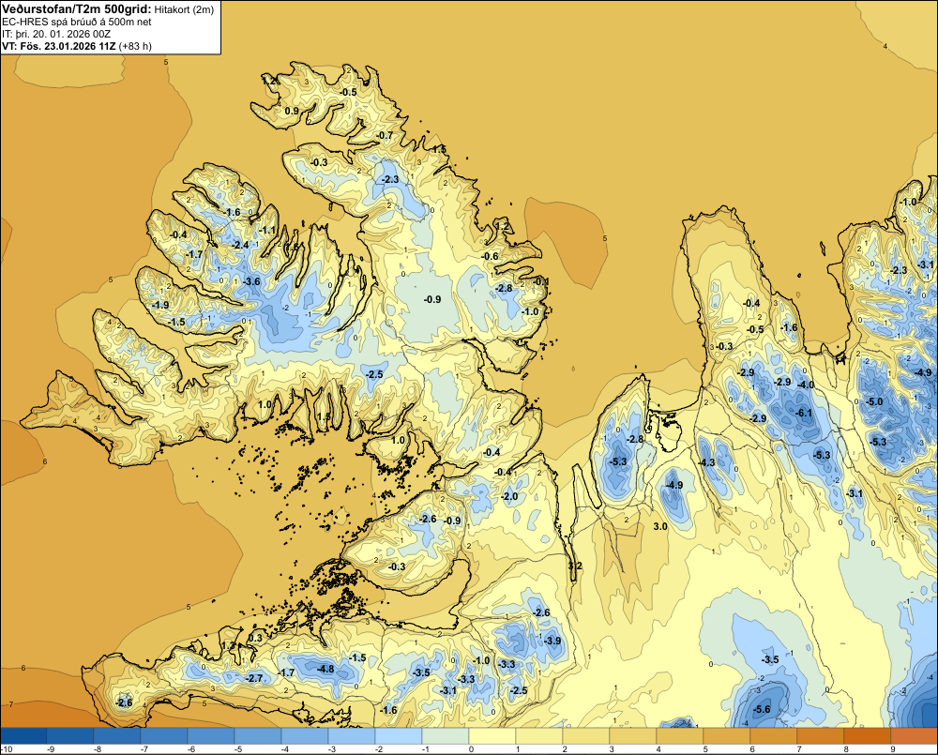Viewport: 938px width, 755px height.
Task: Select legend color between -6 and -5
Action: point(211,735)
